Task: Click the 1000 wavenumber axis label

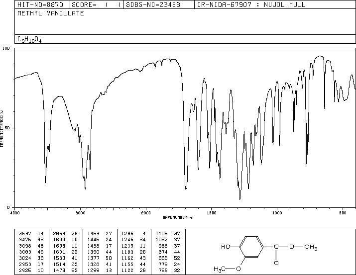Action: [x=277, y=213]
